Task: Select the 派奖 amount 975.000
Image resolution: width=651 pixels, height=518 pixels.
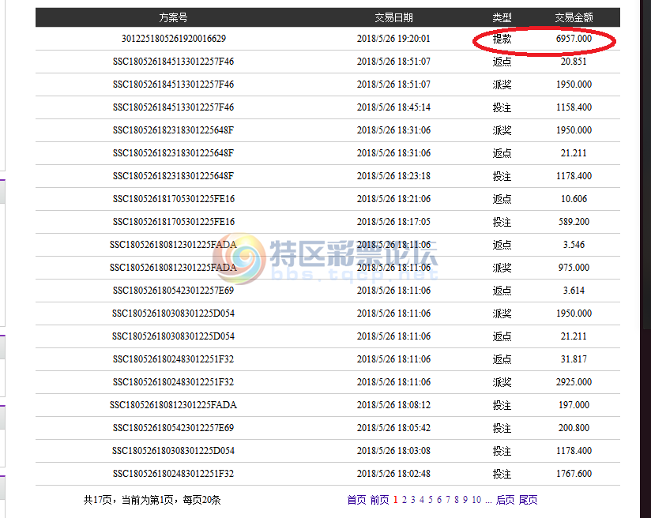Action: (x=574, y=268)
